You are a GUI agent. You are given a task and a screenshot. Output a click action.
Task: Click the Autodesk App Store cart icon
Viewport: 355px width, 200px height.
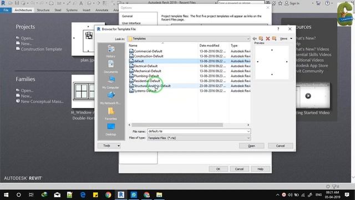318,3
